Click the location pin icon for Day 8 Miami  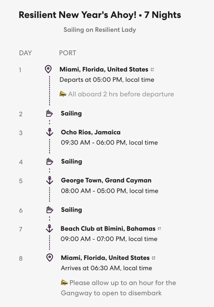50,258
